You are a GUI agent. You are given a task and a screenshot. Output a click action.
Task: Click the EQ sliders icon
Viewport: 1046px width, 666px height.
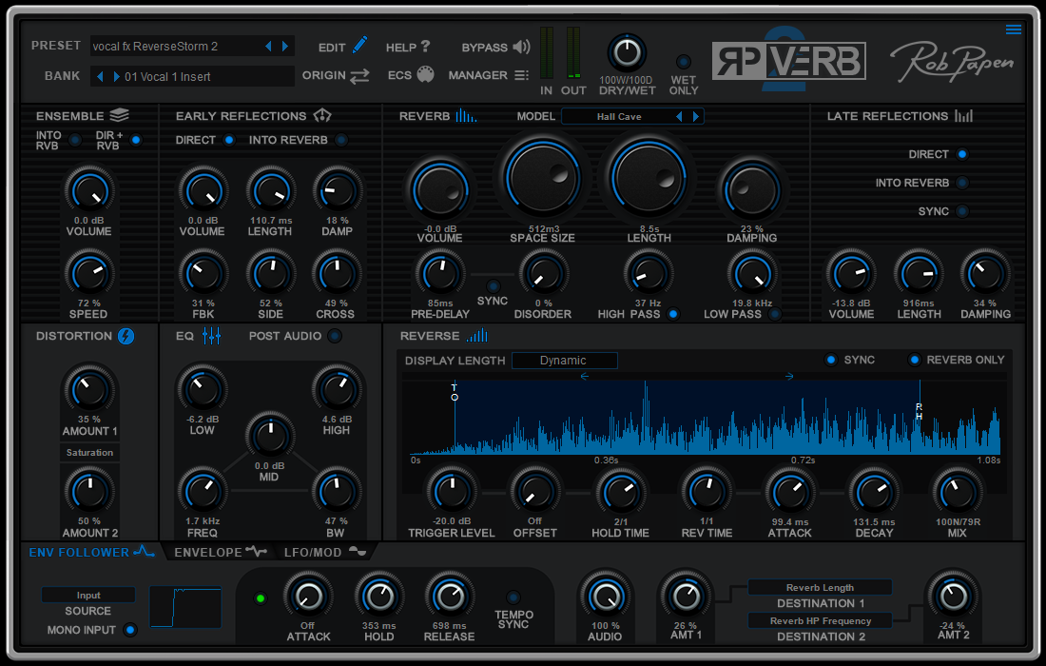211,336
